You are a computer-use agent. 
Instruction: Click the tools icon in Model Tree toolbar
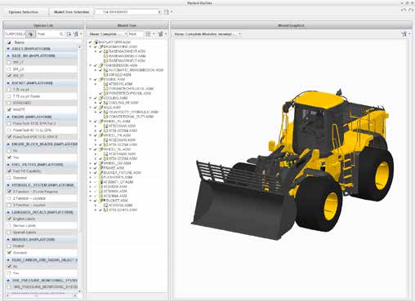point(160,34)
